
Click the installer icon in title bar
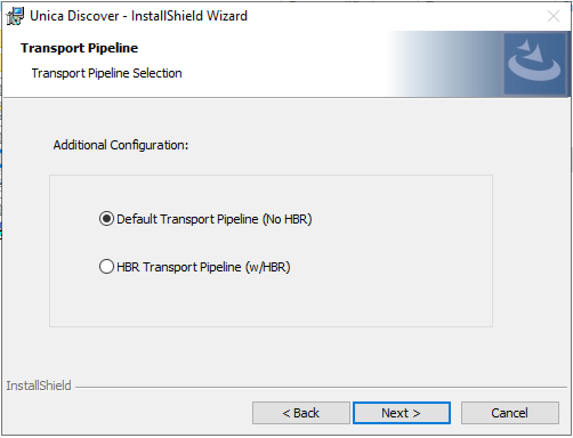coord(15,16)
